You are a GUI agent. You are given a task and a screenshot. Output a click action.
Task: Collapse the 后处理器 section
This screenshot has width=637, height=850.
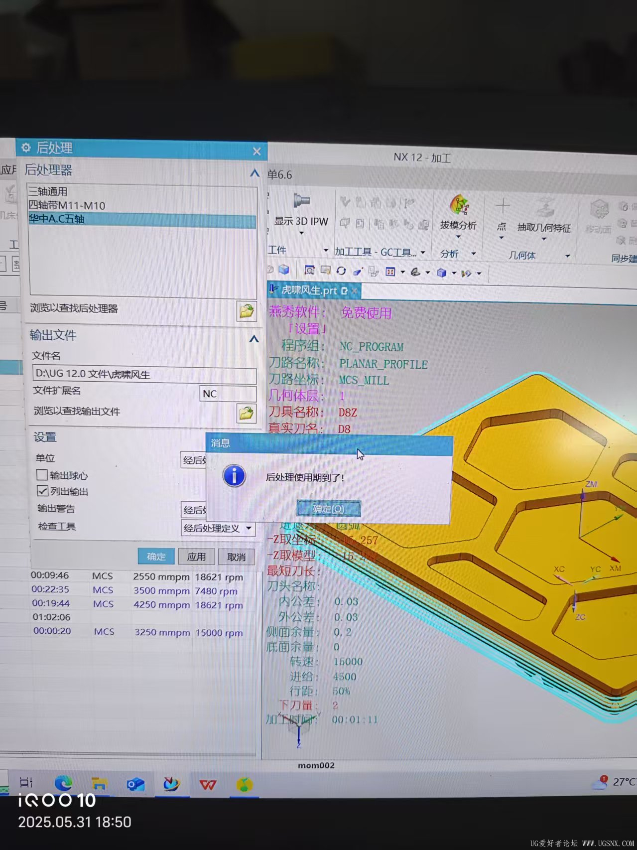[x=255, y=173]
